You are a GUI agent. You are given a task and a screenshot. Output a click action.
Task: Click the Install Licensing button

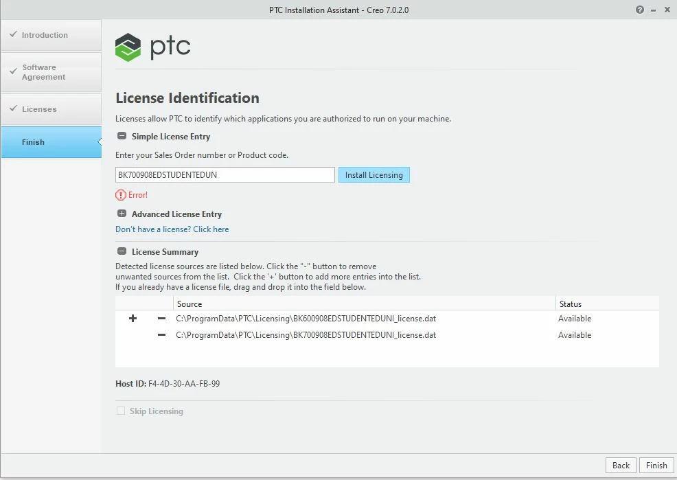(x=374, y=175)
